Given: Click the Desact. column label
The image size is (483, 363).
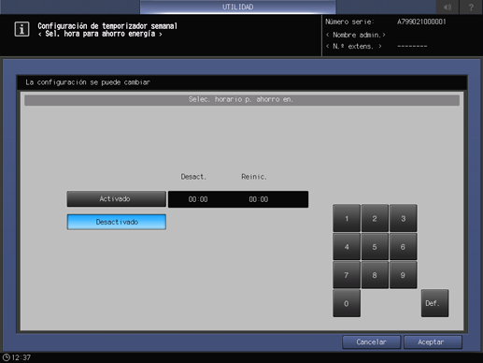Looking at the screenshot, I should pos(193,177).
